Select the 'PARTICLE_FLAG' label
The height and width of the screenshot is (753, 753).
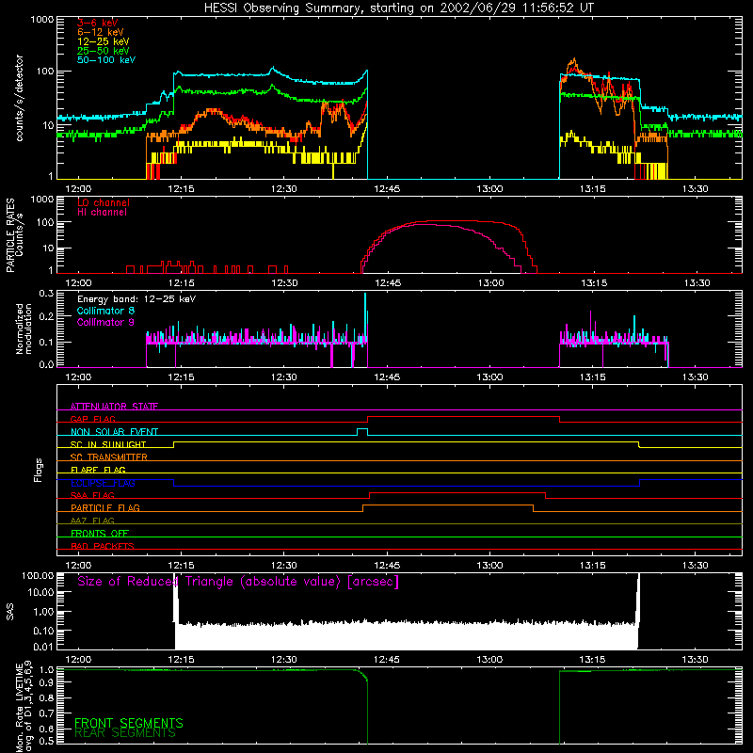(105, 507)
